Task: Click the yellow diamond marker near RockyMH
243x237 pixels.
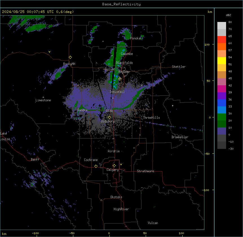Action: 70,57
